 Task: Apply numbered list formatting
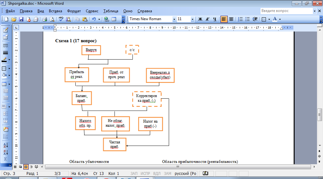[240, 19]
